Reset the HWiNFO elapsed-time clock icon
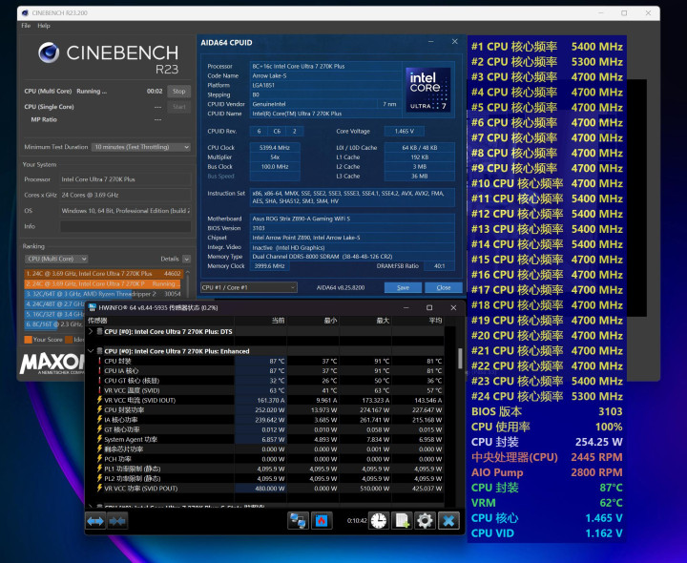The height and width of the screenshot is (563, 687). coord(379,520)
